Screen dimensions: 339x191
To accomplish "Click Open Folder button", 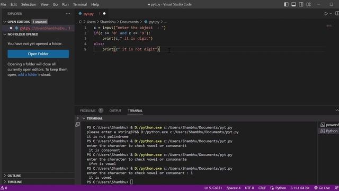I will 38,54.
